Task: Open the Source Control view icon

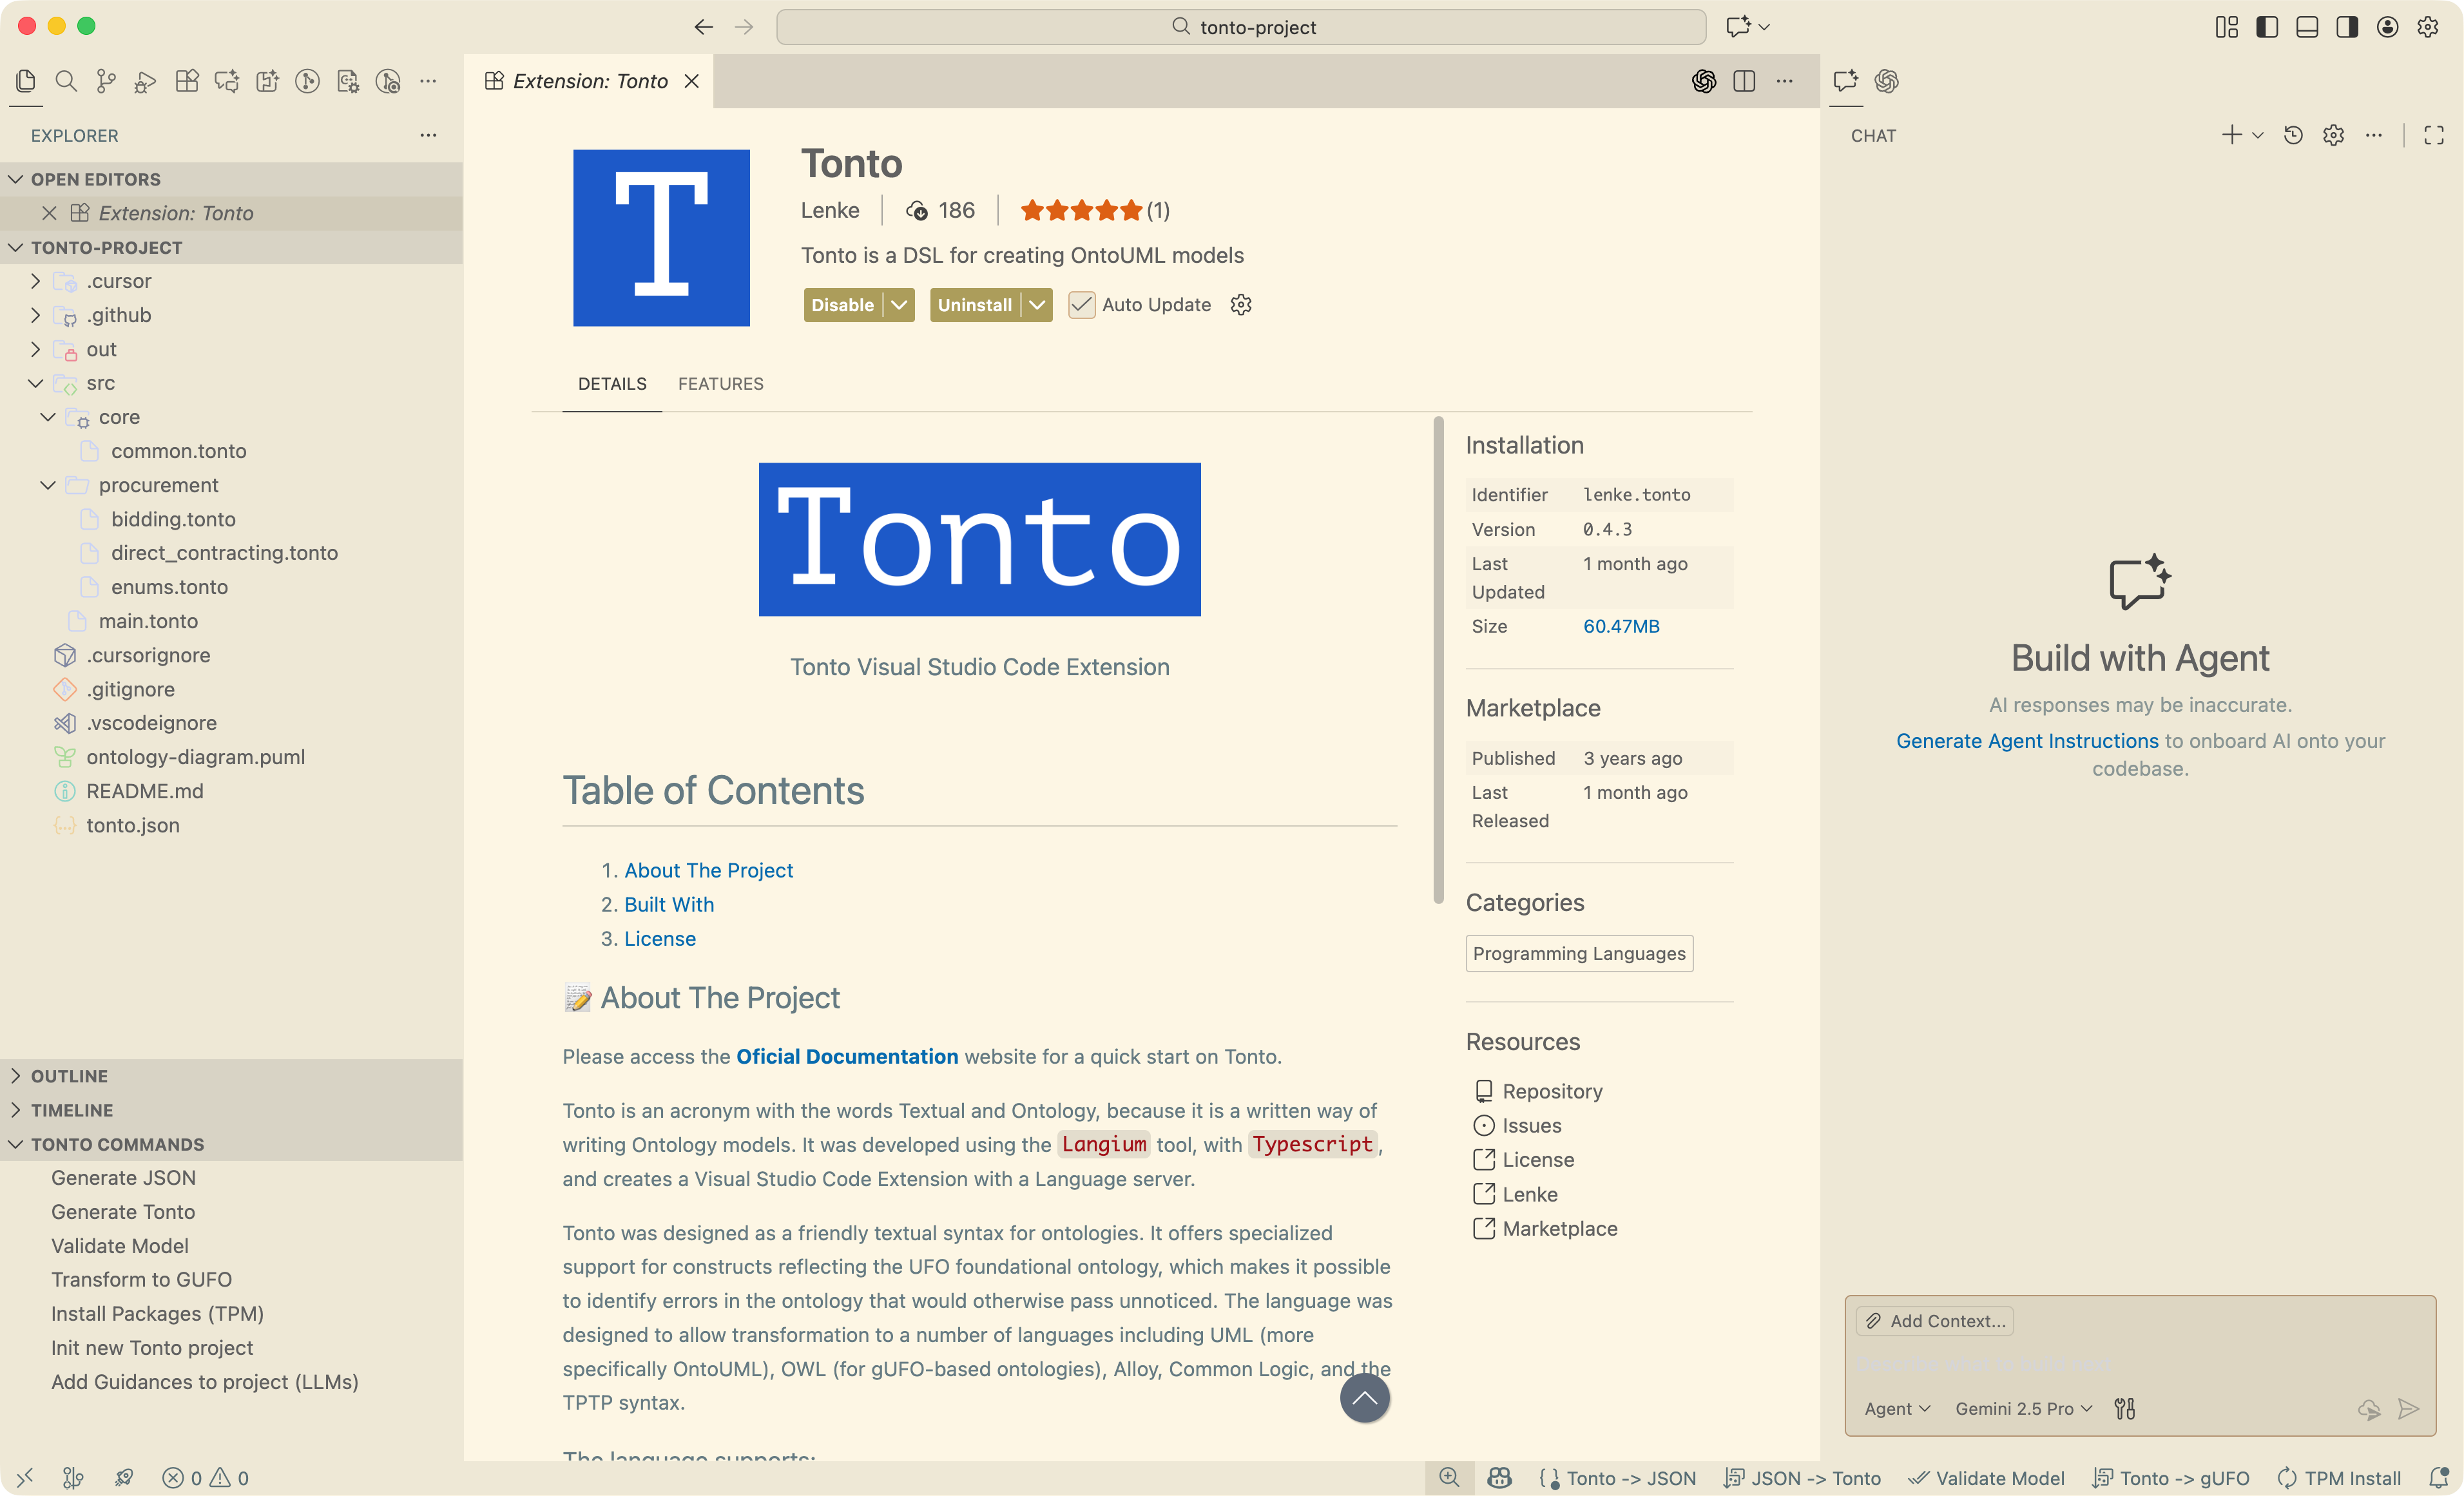Action: (106, 81)
